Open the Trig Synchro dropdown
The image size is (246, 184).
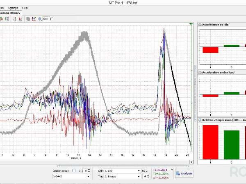[x=122, y=177]
